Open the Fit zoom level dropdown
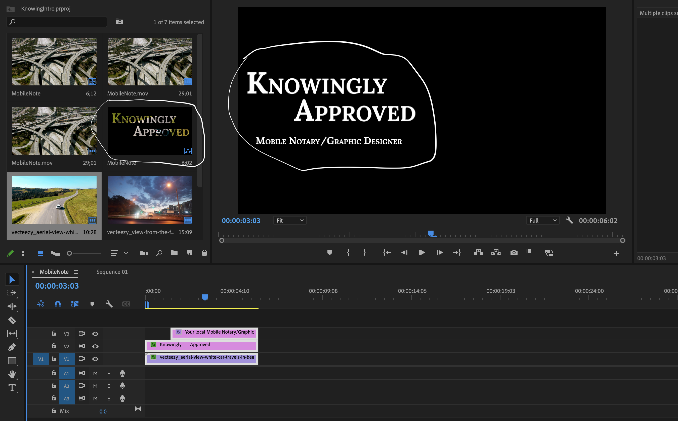This screenshot has height=421, width=678. click(x=290, y=220)
